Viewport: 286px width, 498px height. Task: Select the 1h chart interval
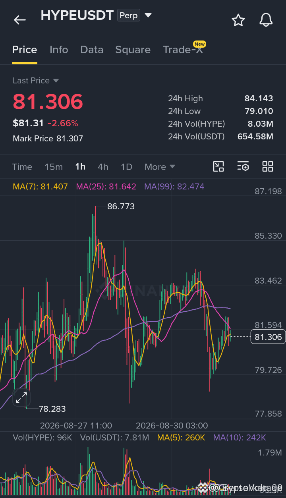click(x=80, y=167)
